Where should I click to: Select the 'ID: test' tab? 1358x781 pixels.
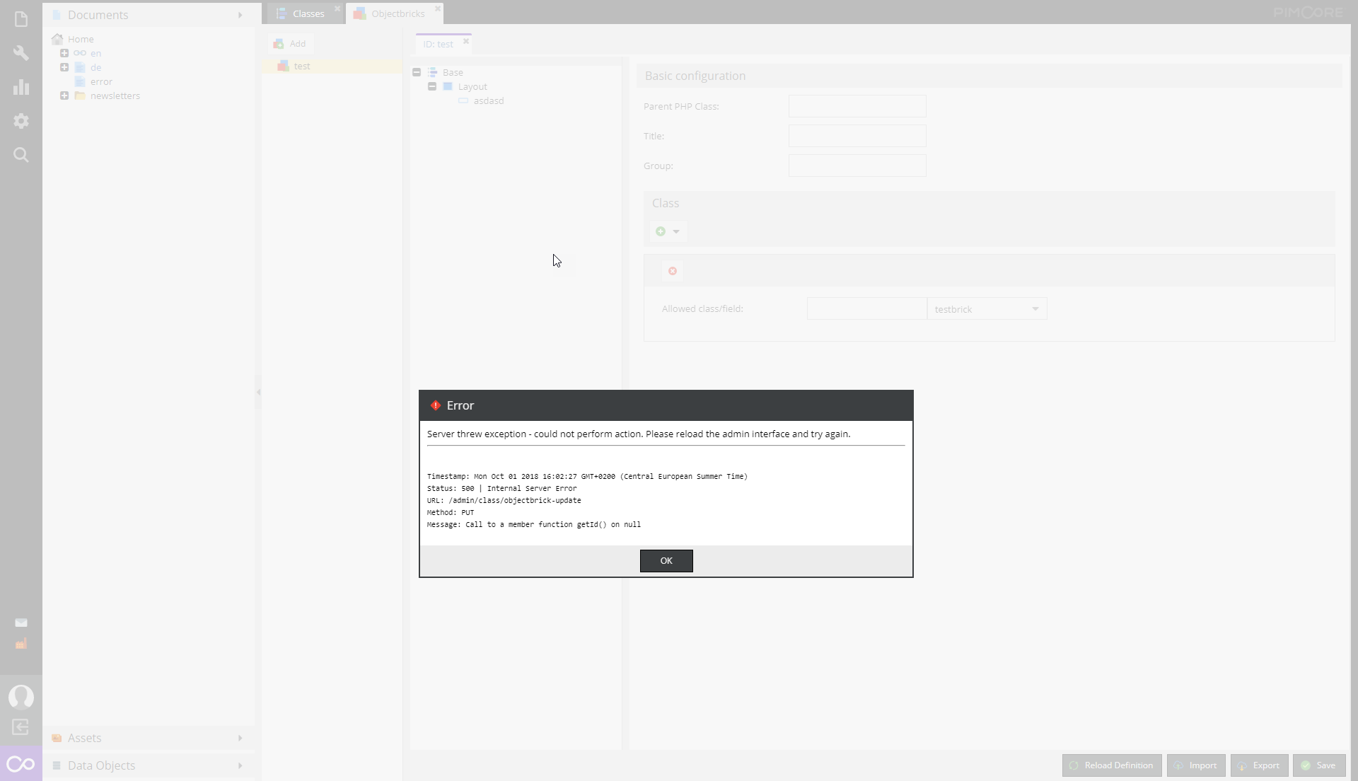(x=439, y=44)
